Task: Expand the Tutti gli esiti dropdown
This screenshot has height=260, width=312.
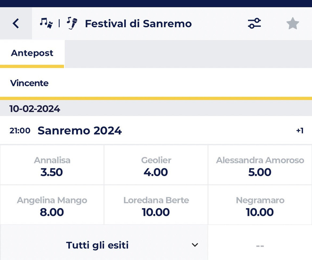Action: (97, 245)
